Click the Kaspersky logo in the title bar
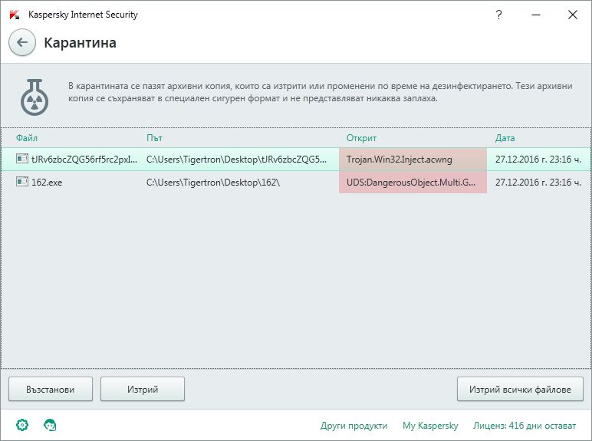 tap(15, 15)
